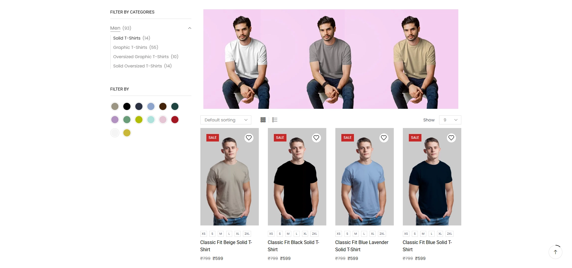
Task: Pick size 2XL for Blue Solid T-Shirt
Action: [x=449, y=234]
